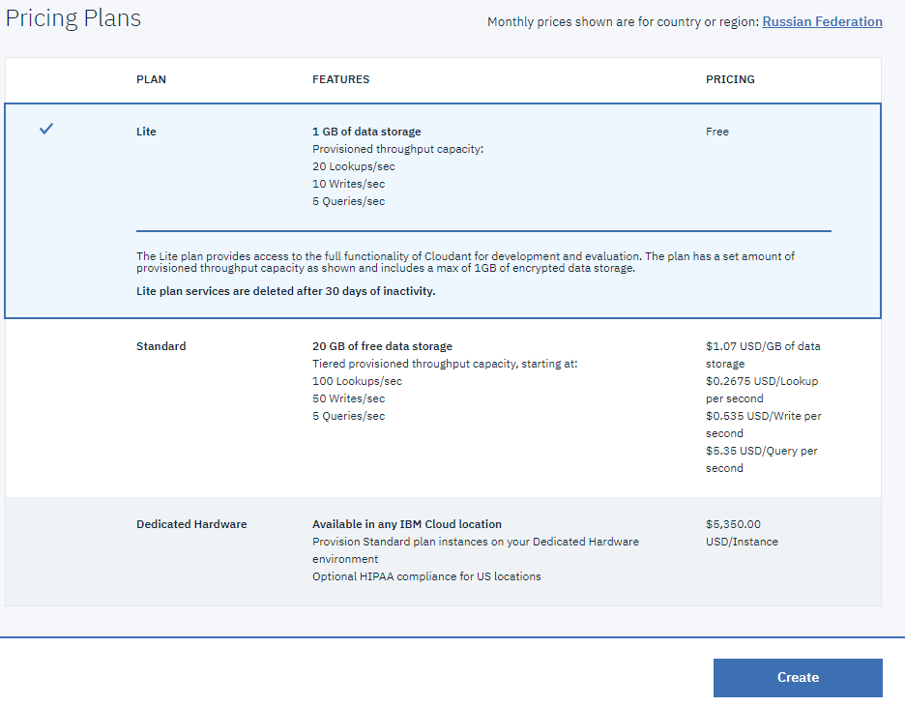Click the Free pricing label
This screenshot has height=707, width=905.
(715, 131)
